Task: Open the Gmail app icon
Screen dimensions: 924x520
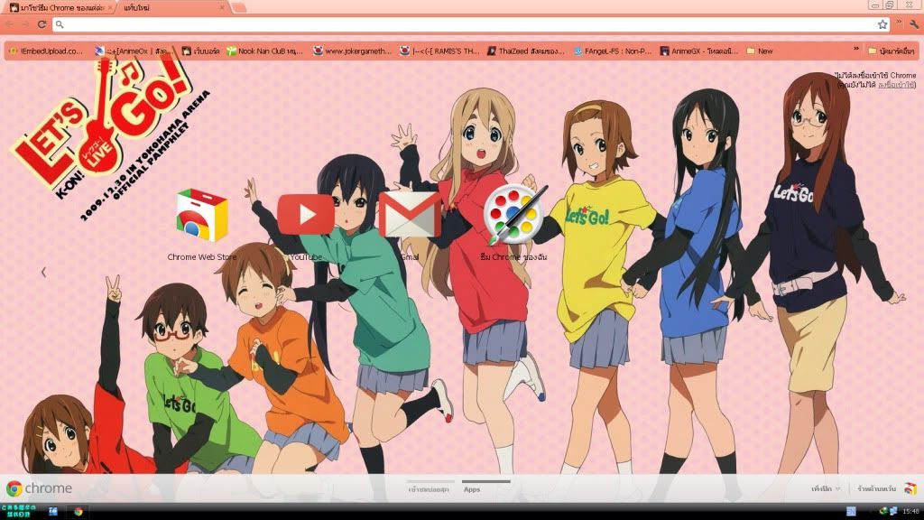Action: tap(409, 215)
